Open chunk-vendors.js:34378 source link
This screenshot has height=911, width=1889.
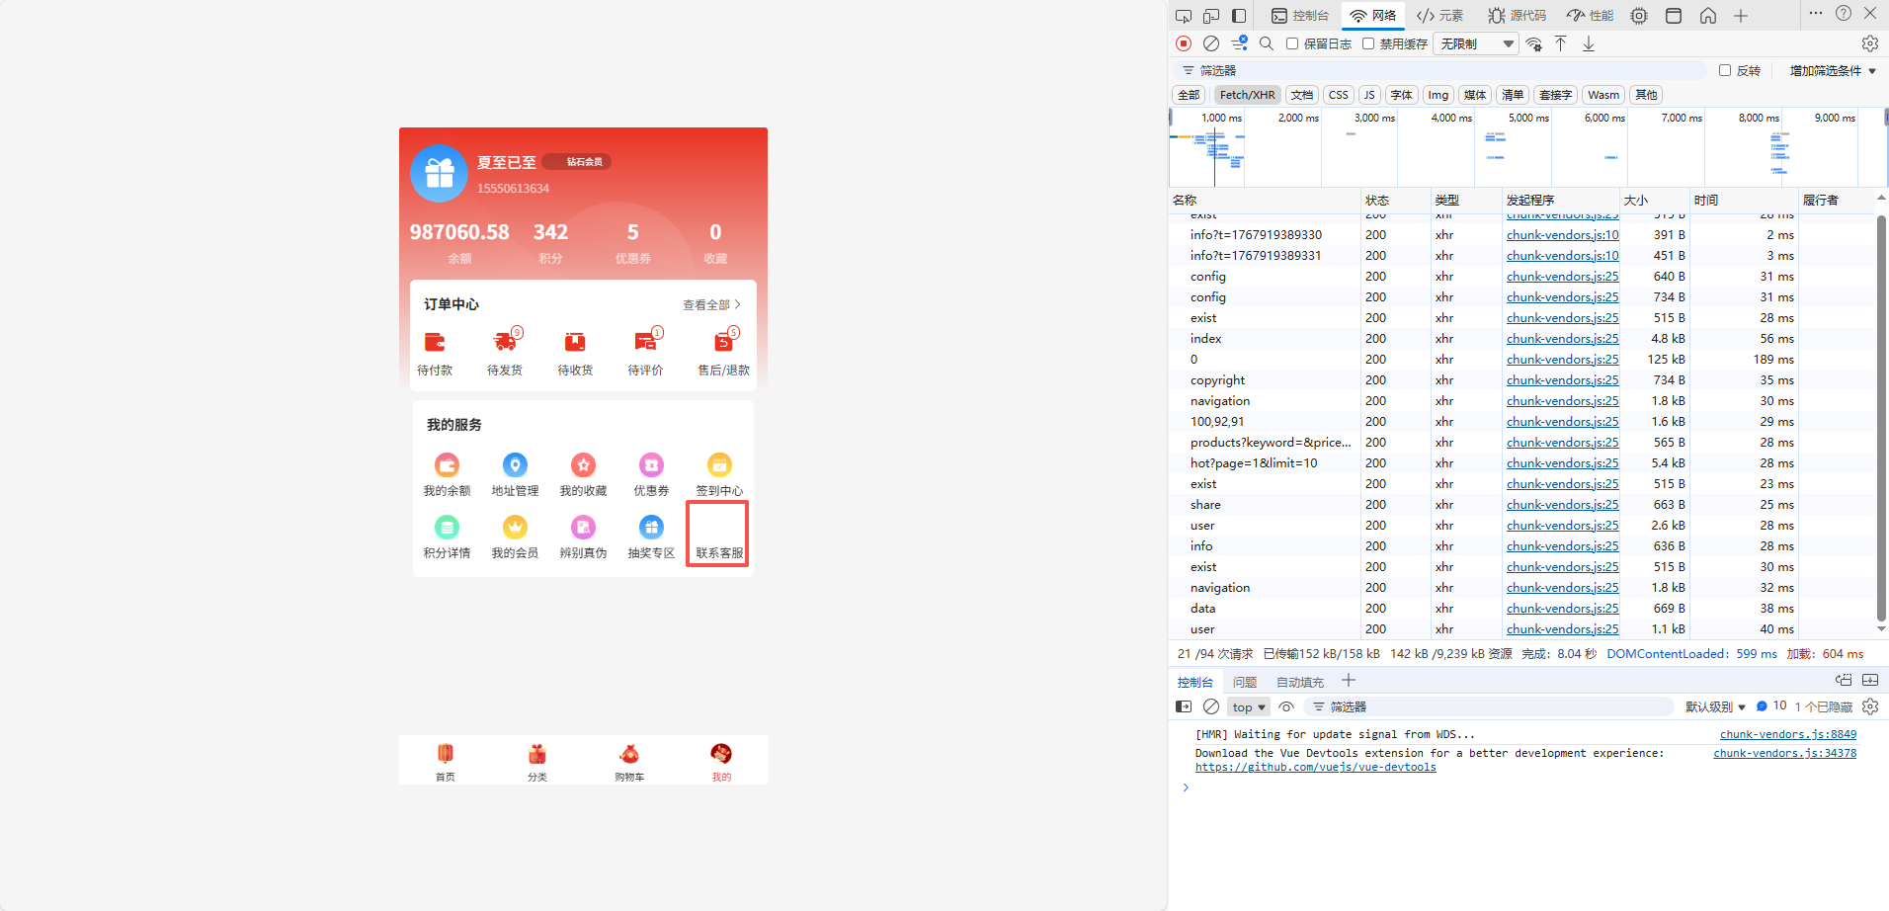click(x=1785, y=753)
